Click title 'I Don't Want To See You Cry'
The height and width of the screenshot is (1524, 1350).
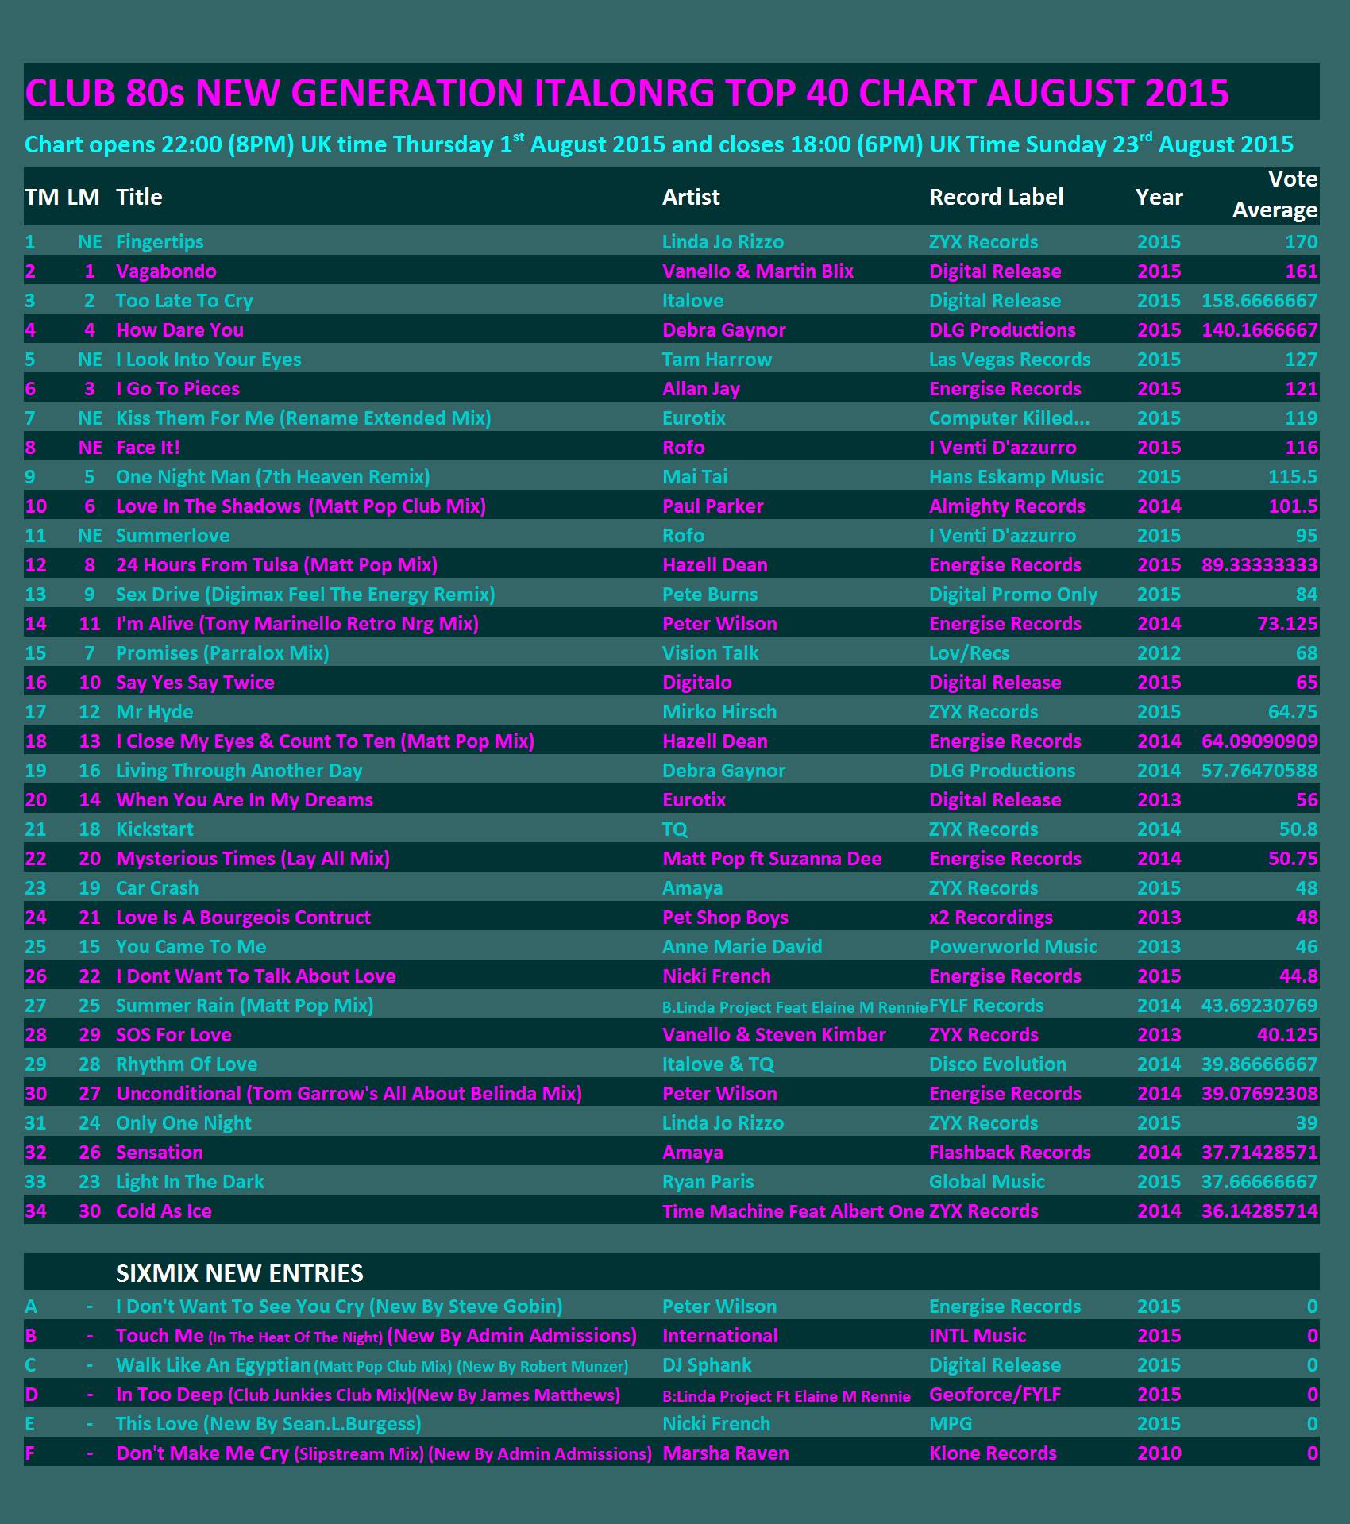240,1307
